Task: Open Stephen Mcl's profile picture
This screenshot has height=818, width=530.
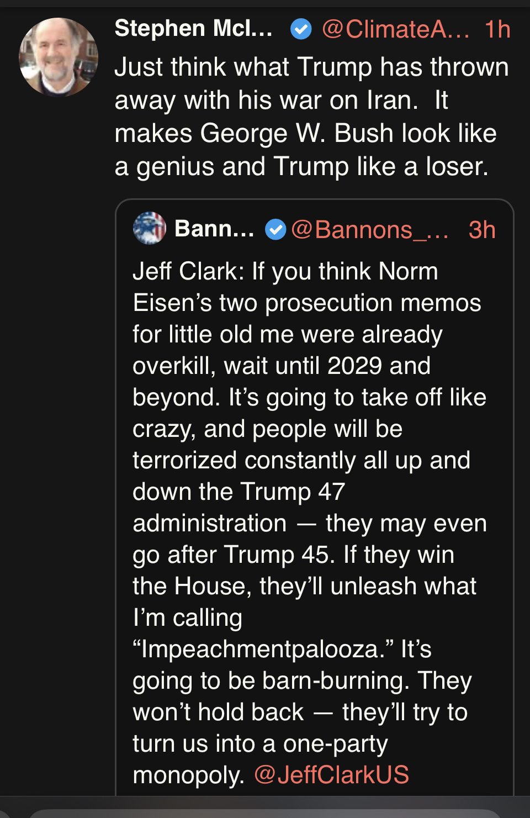Action: click(59, 57)
